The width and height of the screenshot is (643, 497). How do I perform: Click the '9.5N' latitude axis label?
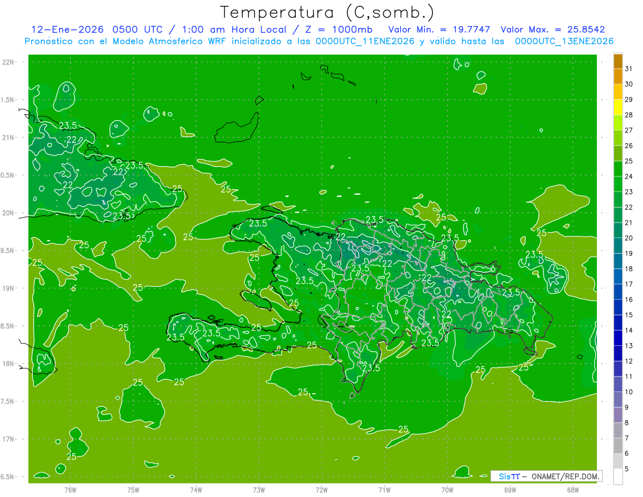[8, 251]
